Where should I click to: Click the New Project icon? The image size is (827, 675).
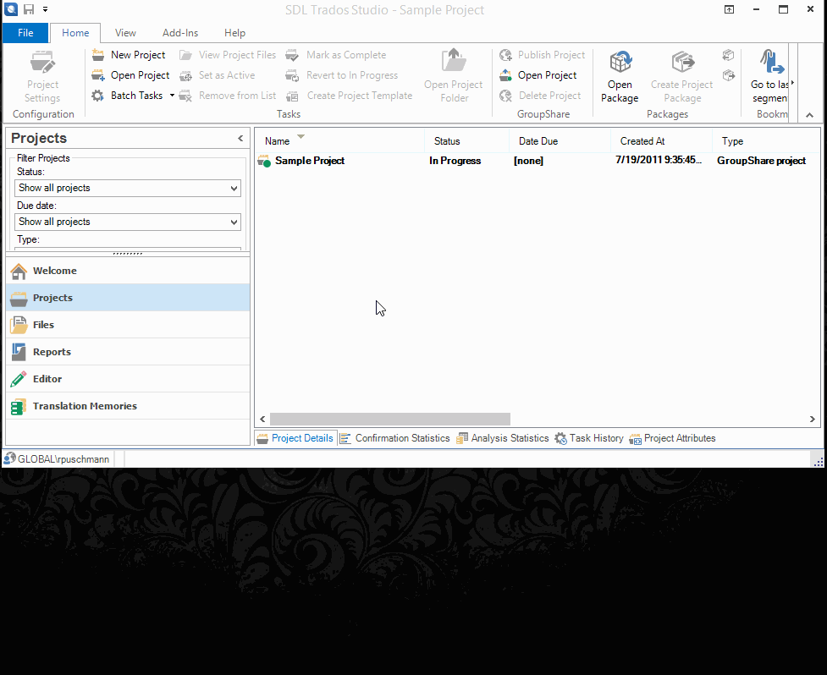click(98, 55)
